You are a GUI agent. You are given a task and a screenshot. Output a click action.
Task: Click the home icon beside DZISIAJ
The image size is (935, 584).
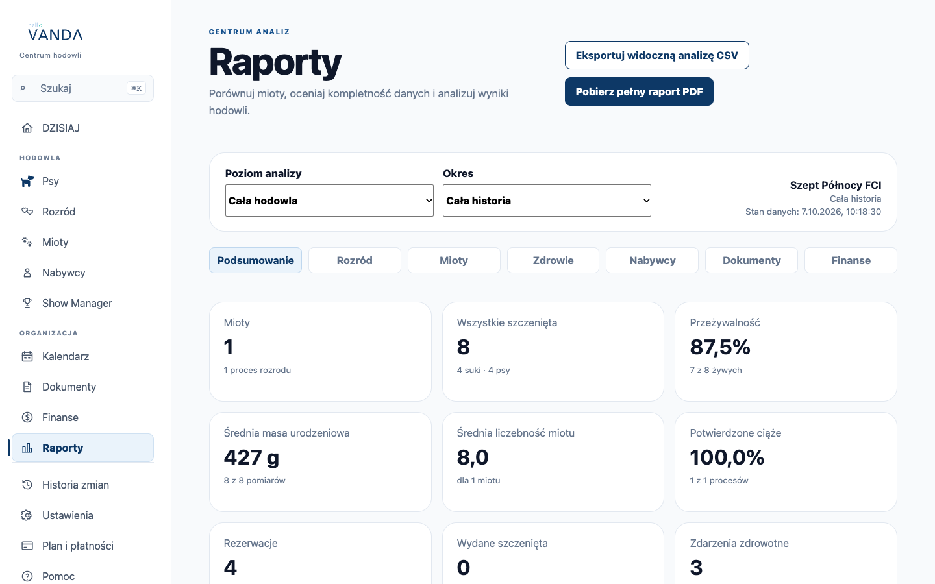(x=27, y=128)
